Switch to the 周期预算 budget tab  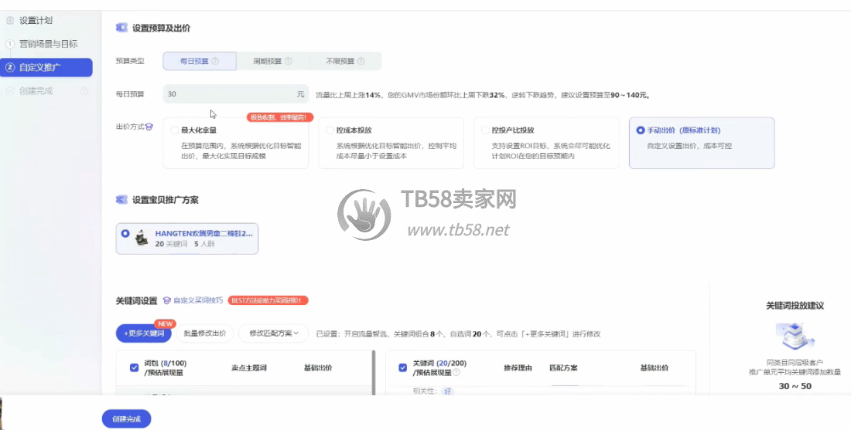pyautogui.click(x=268, y=61)
